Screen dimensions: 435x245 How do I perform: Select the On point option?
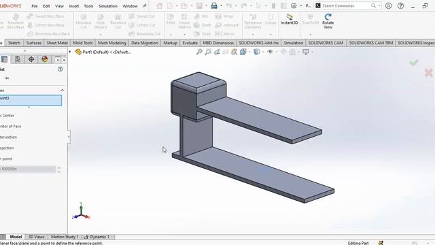point(6,159)
